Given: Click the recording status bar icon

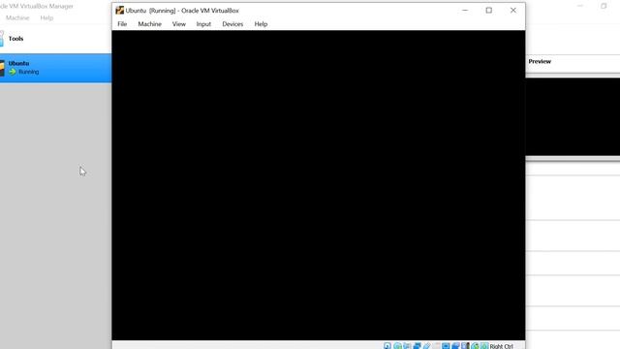Looking at the screenshot, I should [x=455, y=346].
